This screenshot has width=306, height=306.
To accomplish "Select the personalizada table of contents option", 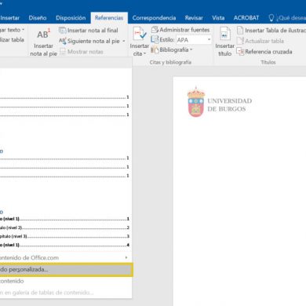I will click(66, 270).
